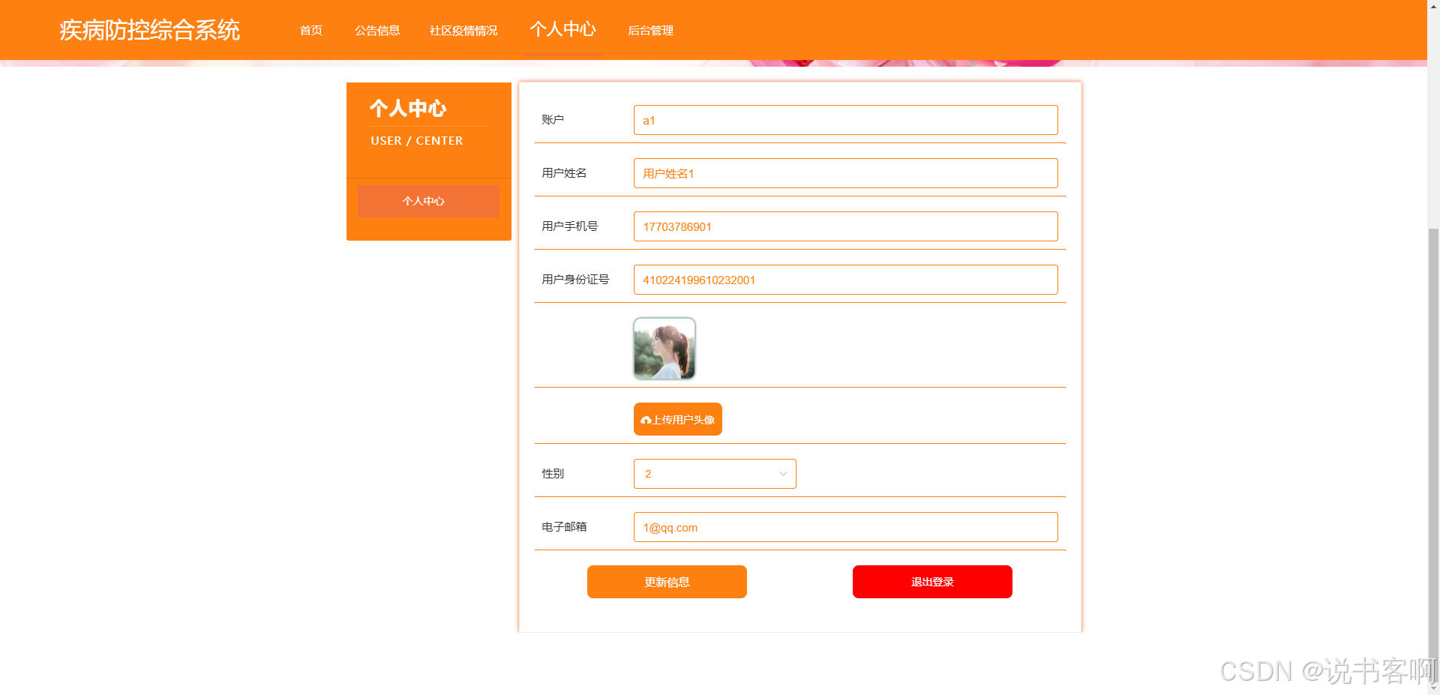This screenshot has width=1440, height=695.
Task: Click the 个人中心 sidebar heading
Action: point(408,109)
